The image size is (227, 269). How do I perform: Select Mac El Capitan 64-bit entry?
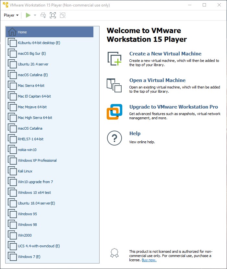pyautogui.click(x=50, y=96)
